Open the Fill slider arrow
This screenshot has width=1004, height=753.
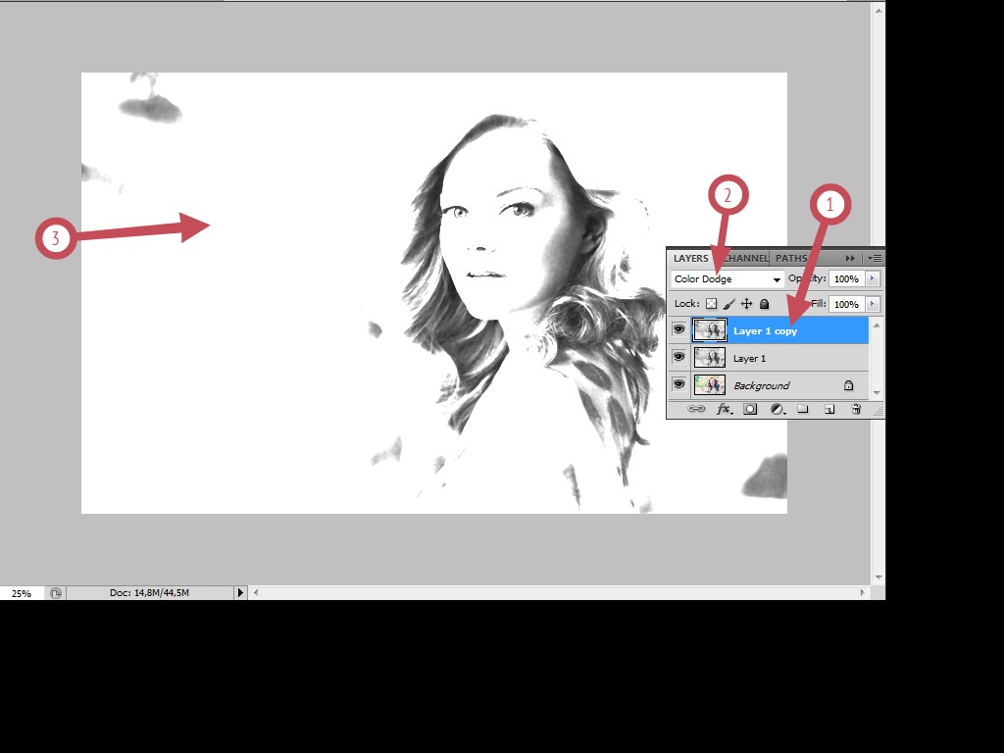click(872, 304)
